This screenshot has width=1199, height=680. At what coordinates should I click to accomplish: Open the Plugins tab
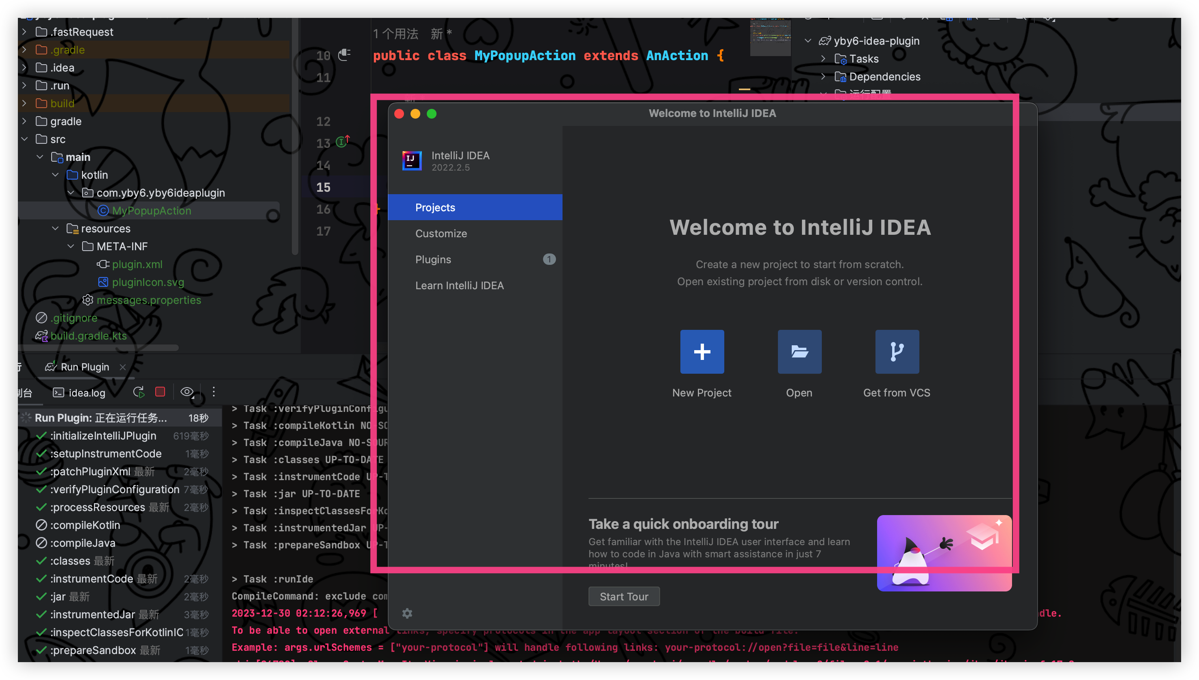(x=475, y=259)
